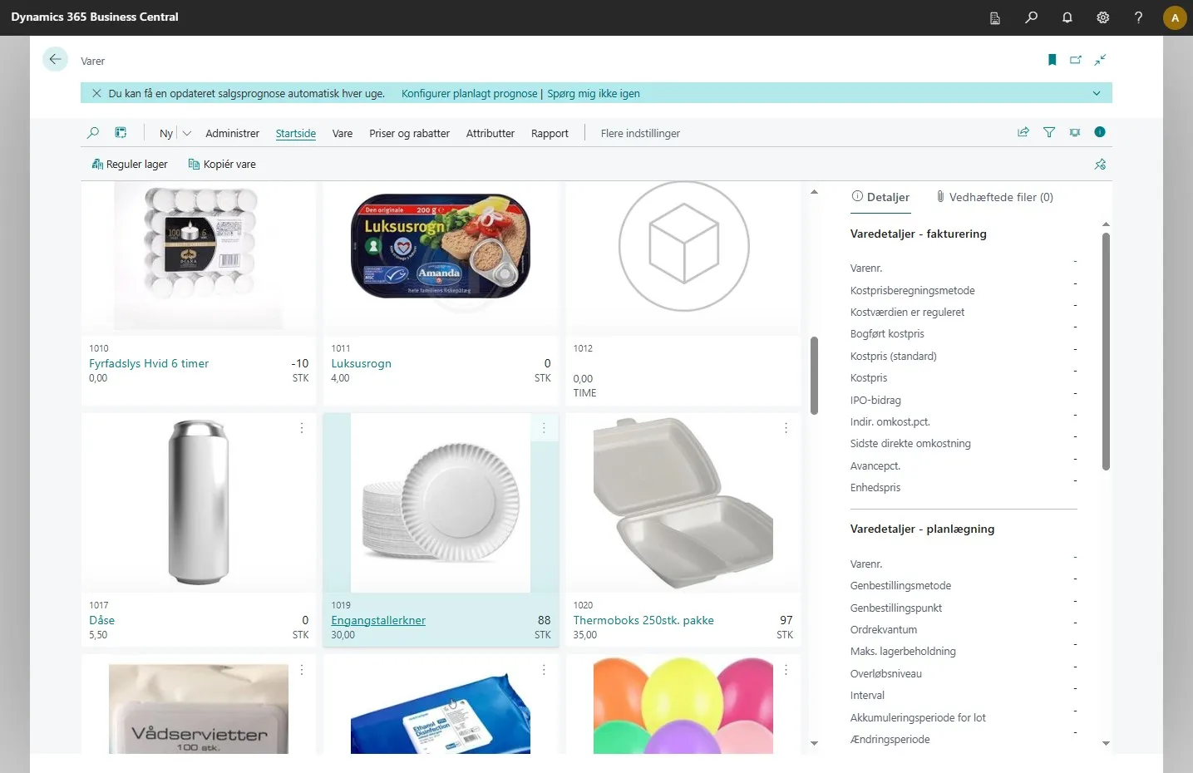Open Vedhæftede filer (0) tab
Viewport: 1193px width, 773px height.
(x=994, y=198)
